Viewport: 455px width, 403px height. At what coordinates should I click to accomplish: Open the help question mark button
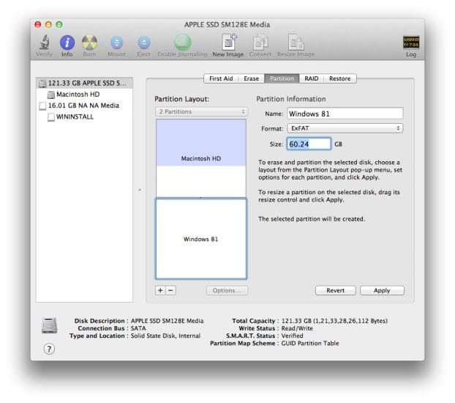tap(49, 349)
